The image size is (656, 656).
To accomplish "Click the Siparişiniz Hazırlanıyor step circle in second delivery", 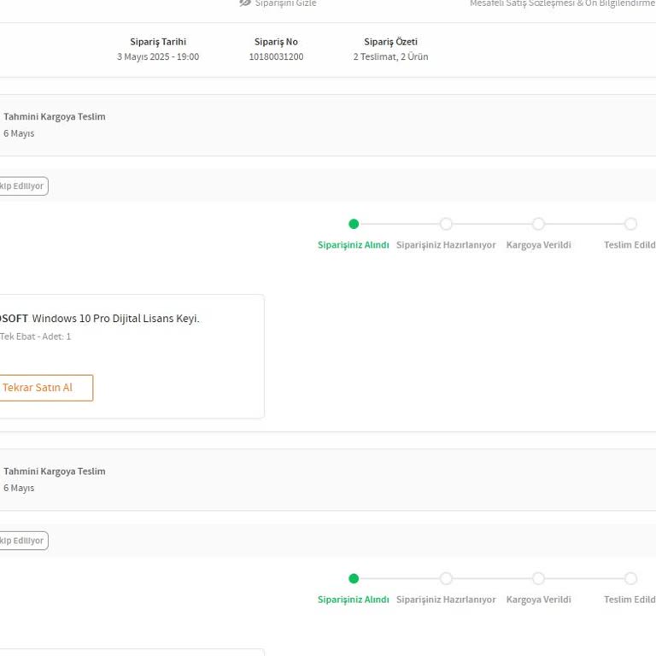I will click(x=446, y=578).
